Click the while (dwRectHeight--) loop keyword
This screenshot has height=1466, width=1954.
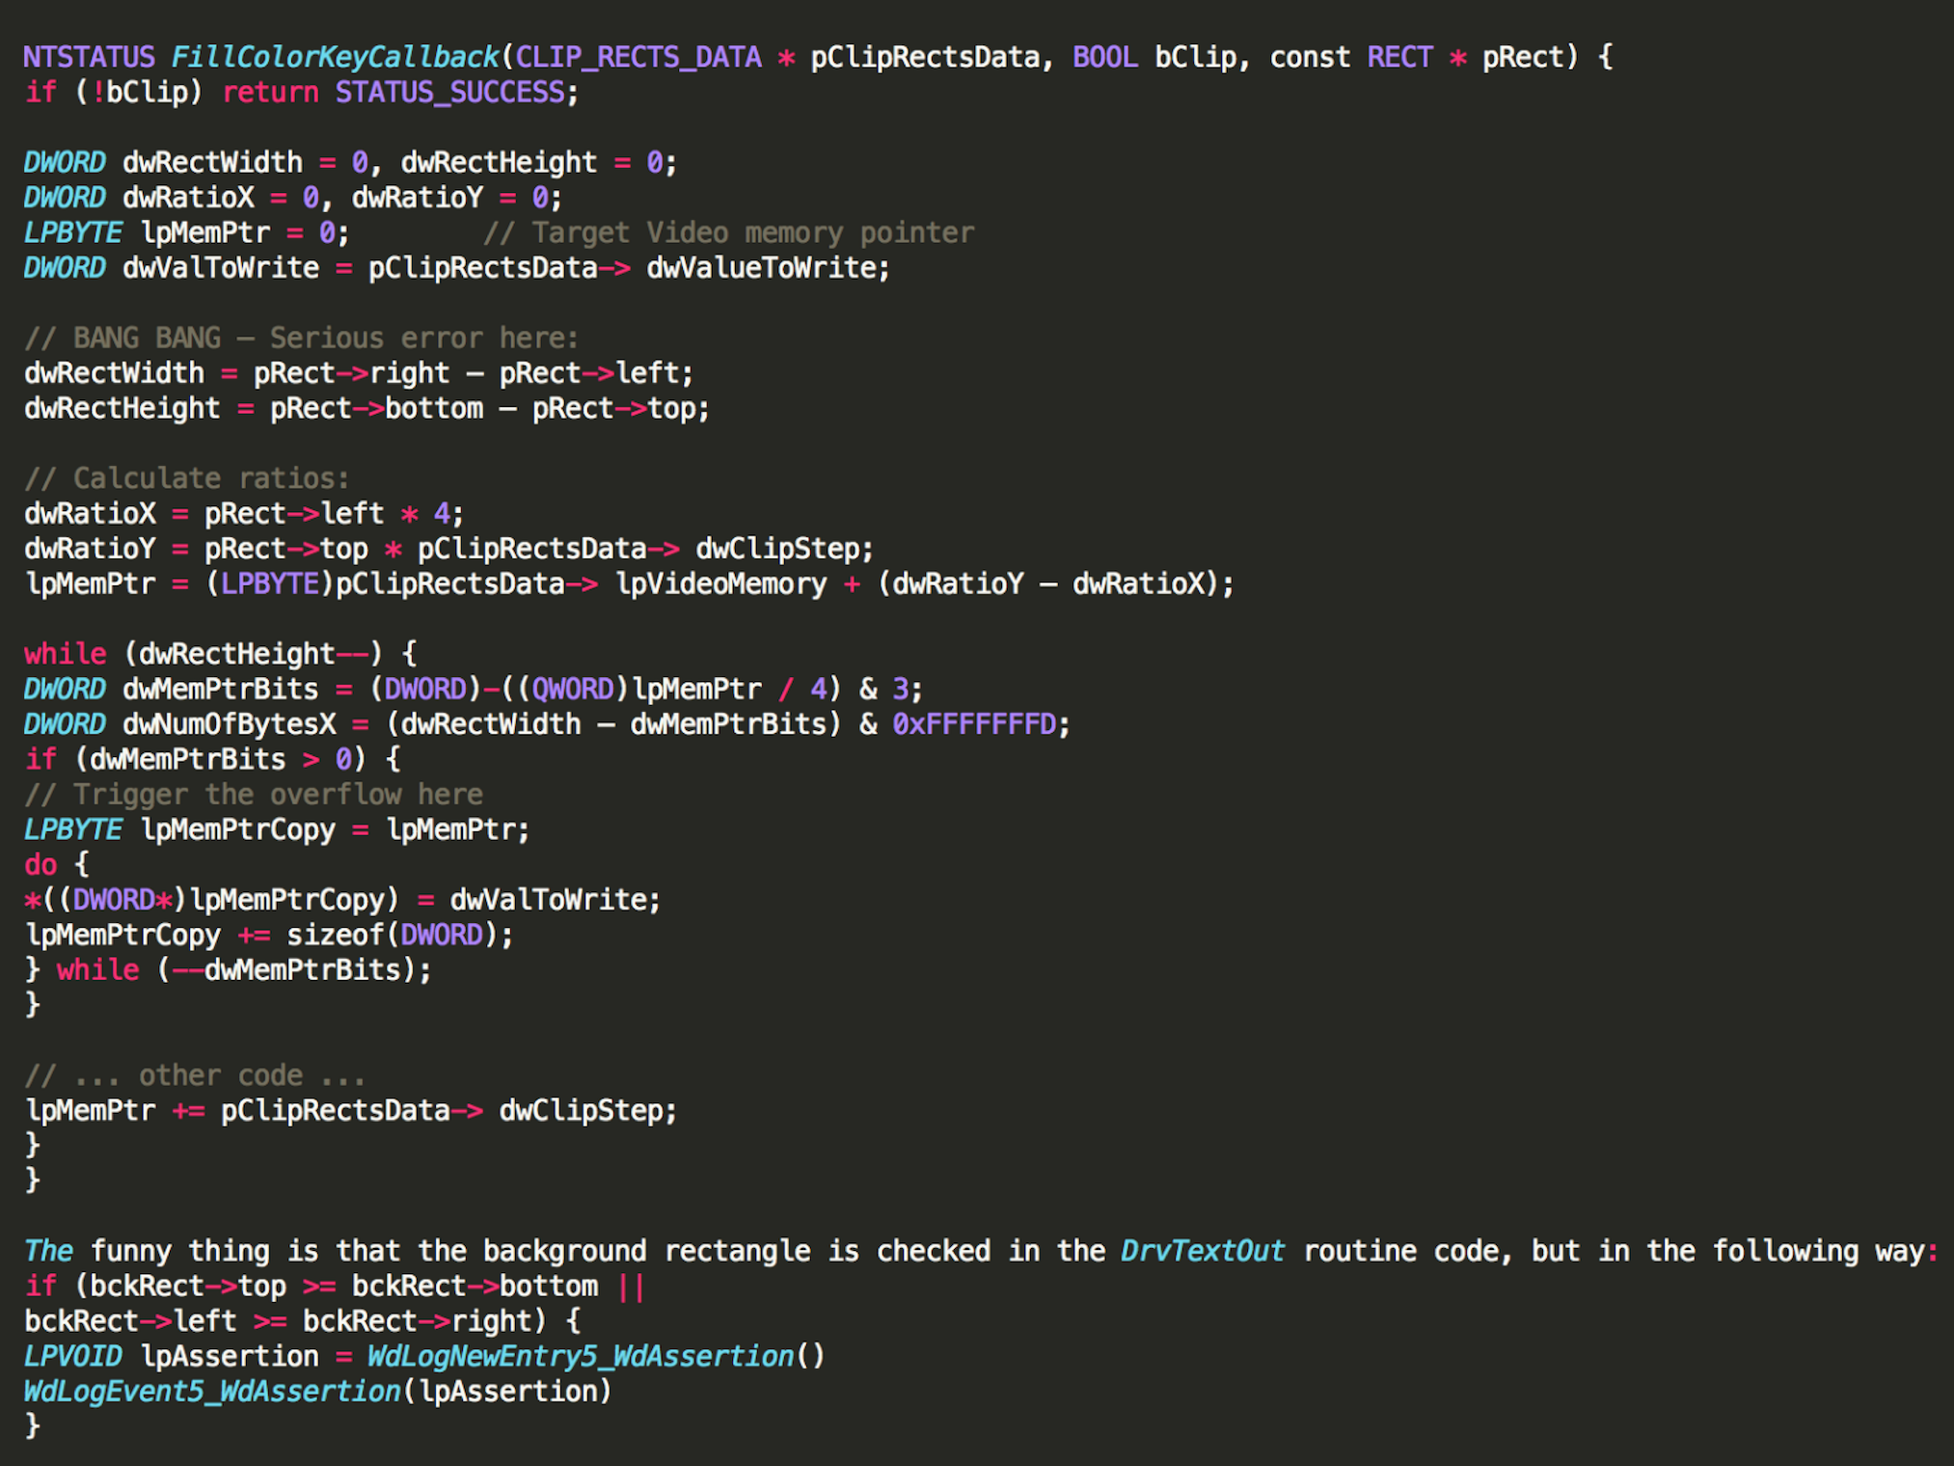(x=65, y=654)
